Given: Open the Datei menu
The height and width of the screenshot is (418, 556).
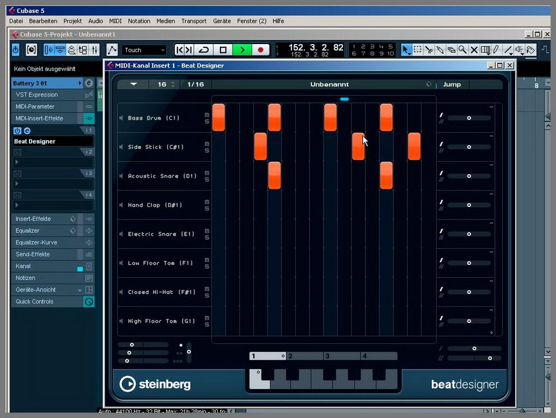Looking at the screenshot, I should 16,21.
